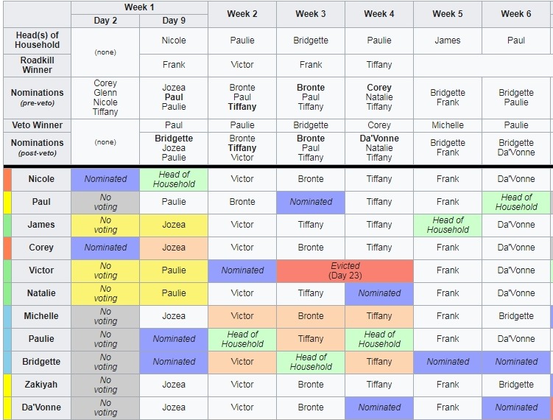The image size is (553, 420).
Task: Select Michelle's Bridgette vote in Week 6
Action: tap(516, 317)
